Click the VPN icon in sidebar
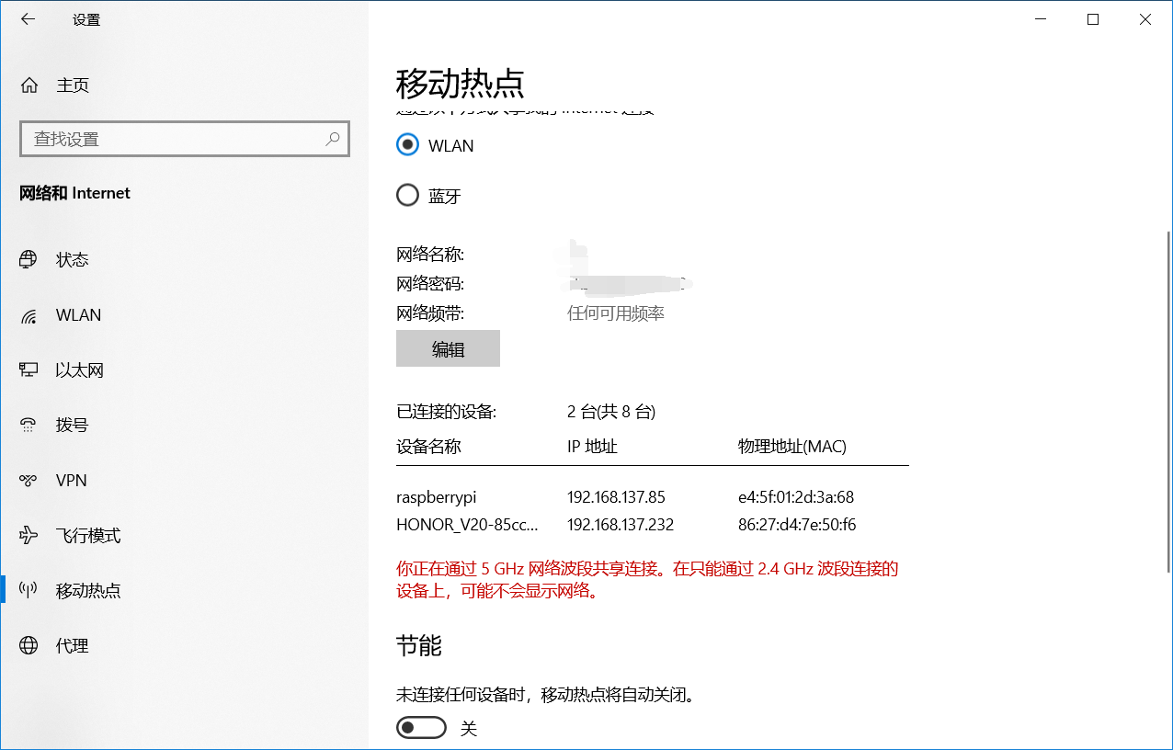The width and height of the screenshot is (1173, 750). [x=28, y=480]
